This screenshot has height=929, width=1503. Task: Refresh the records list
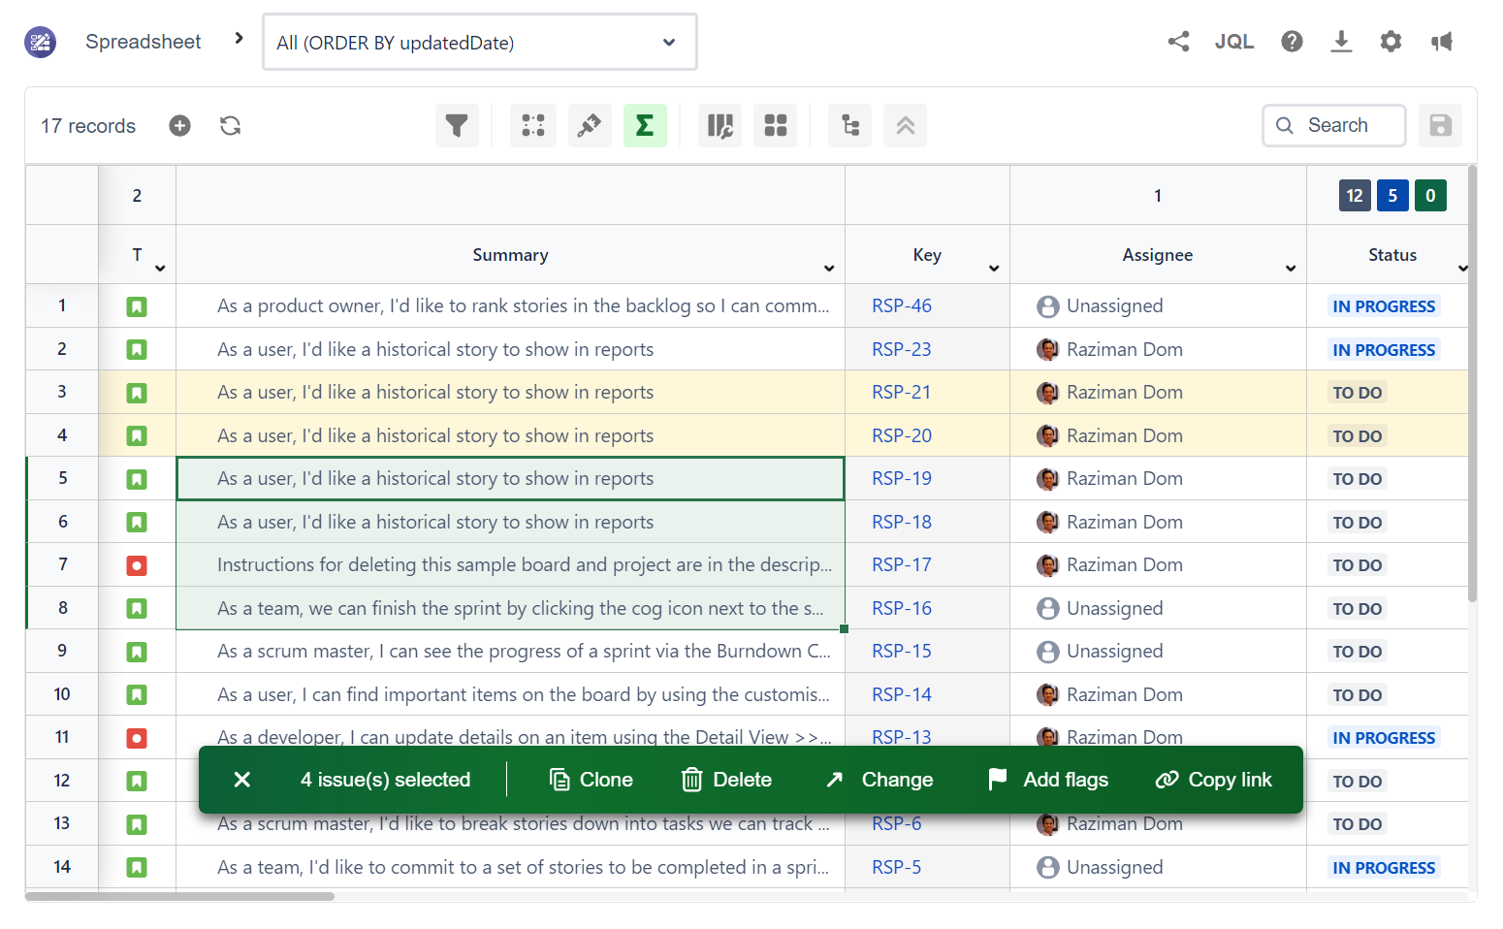[230, 126]
